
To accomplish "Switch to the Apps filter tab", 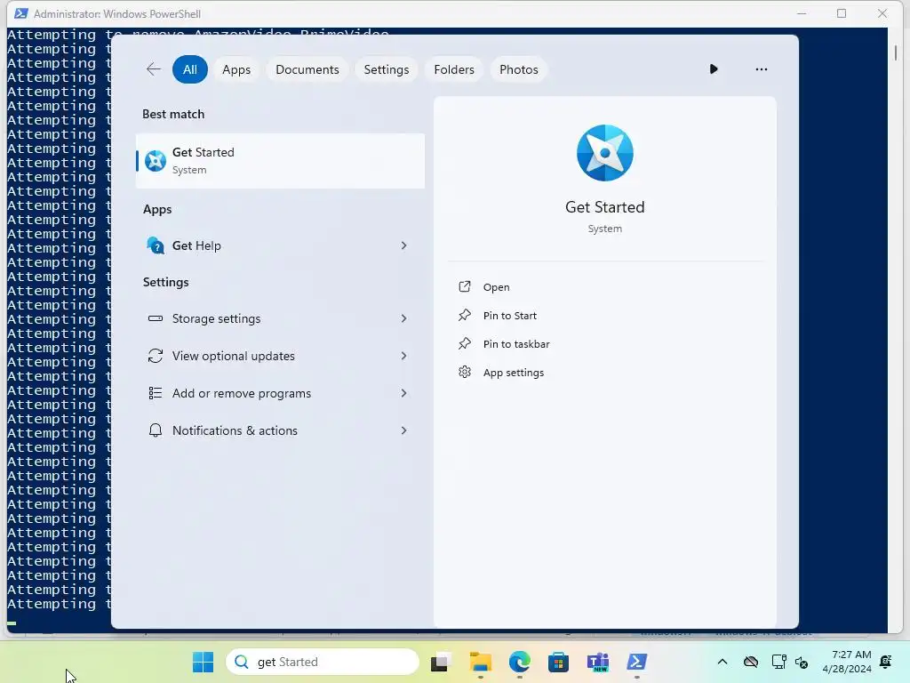I will pyautogui.click(x=236, y=69).
